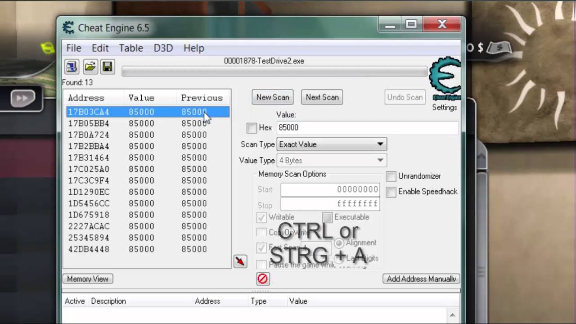Viewport: 576px width, 324px height.
Task: Select address 17B03CA4 row
Action: coord(148,112)
